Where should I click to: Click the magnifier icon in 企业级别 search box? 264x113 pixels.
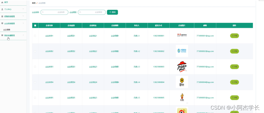coord(80,12)
